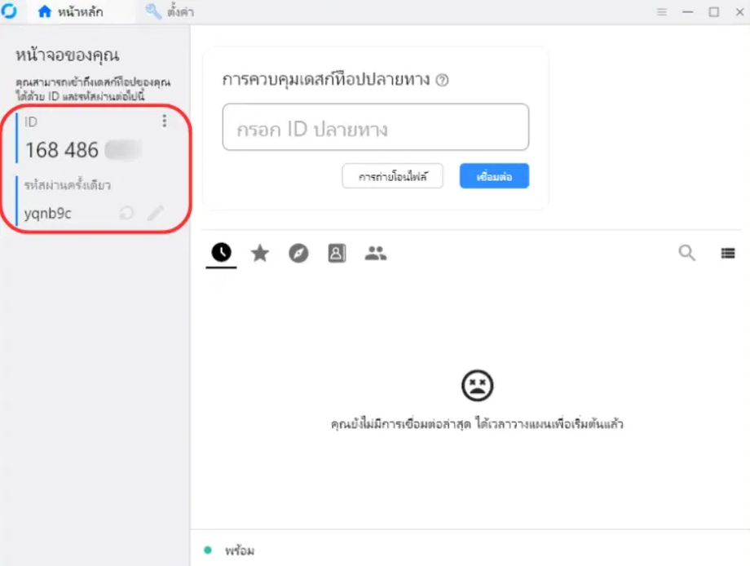750x566 pixels.
Task: Click the search magnifier icon
Action: [x=687, y=253]
